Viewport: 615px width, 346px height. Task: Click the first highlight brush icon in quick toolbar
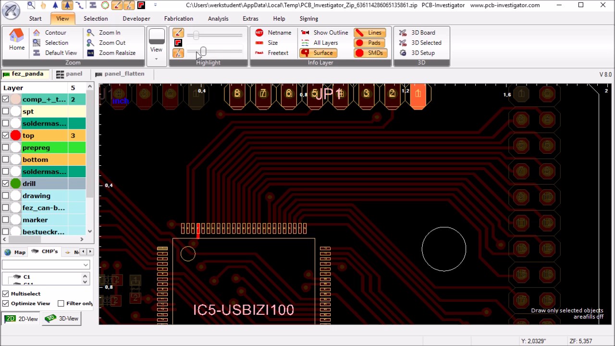click(x=117, y=5)
